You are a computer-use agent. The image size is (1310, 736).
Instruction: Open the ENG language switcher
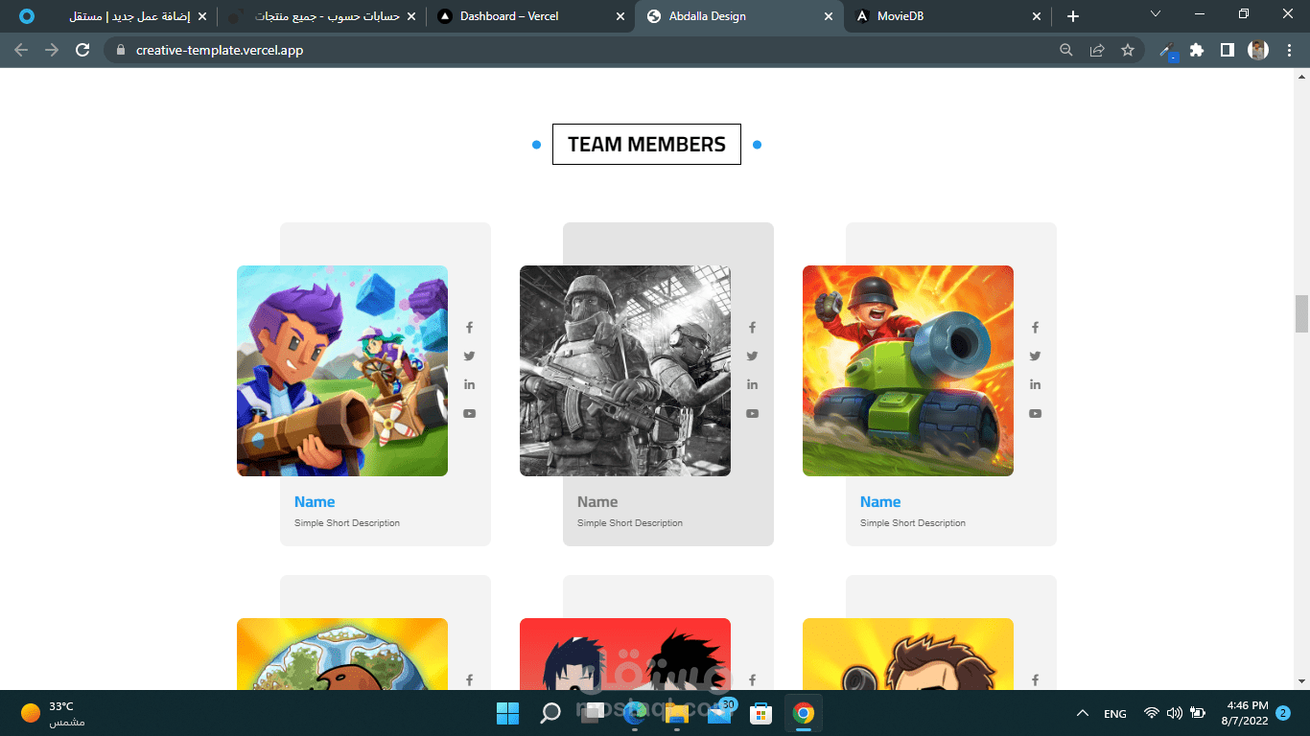coord(1115,714)
